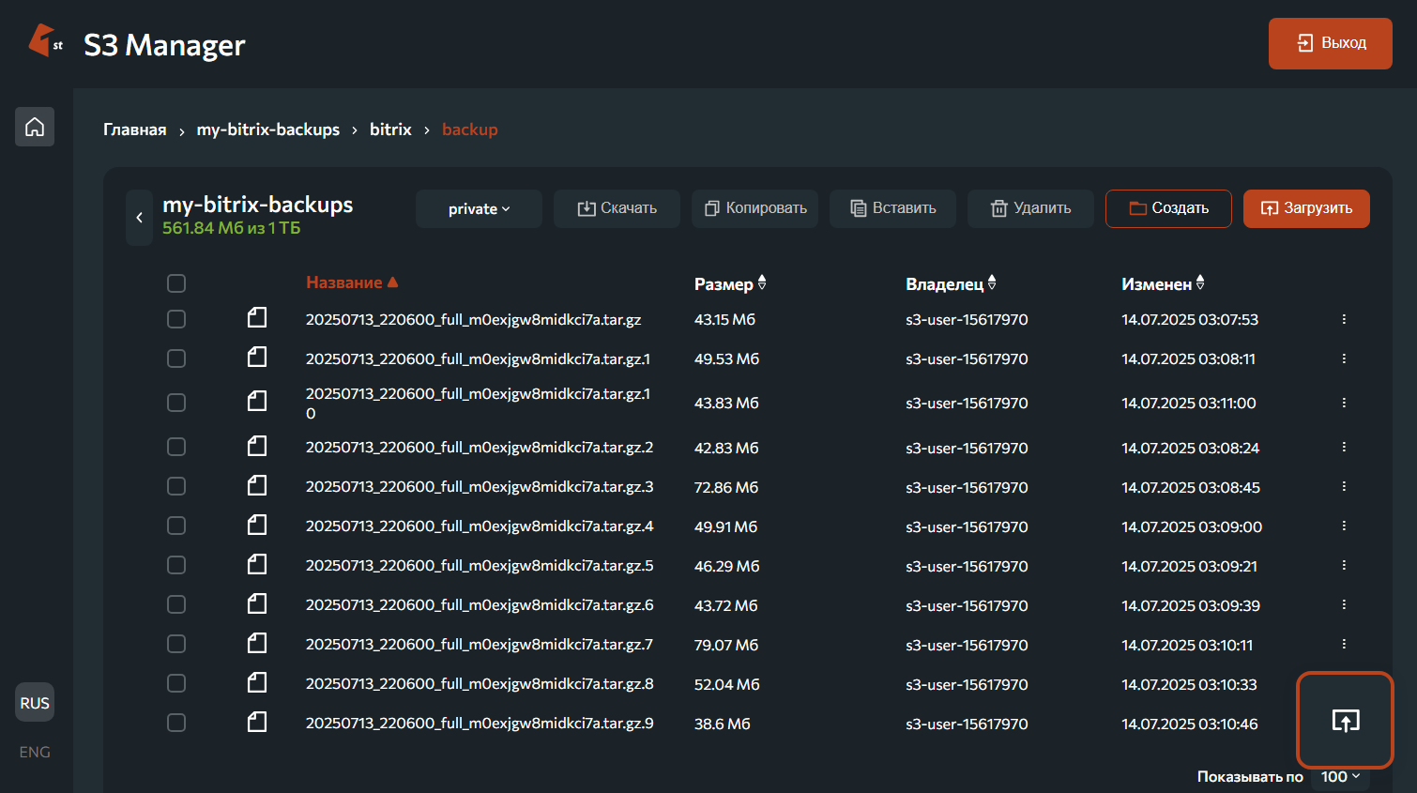The width and height of the screenshot is (1417, 793).
Task: Click file icon of tar.gz.2 row
Action: point(257,446)
